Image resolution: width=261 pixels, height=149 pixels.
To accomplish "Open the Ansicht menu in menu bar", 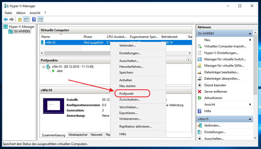I will (x=35, y=13).
